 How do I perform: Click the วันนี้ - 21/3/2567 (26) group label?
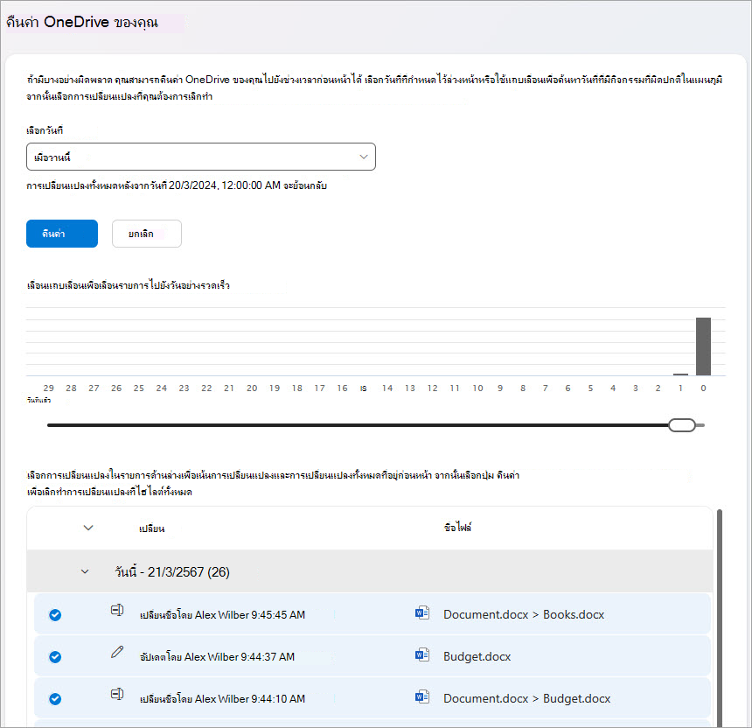point(172,571)
